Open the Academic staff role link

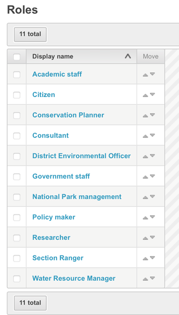point(57,74)
